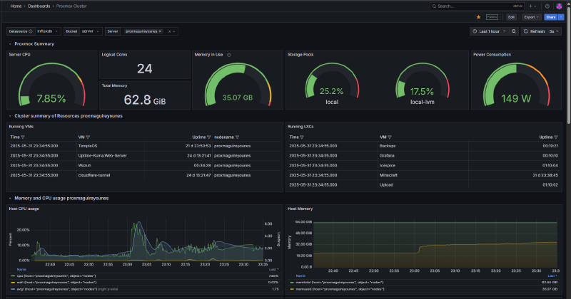This screenshot has height=299, width=571.
Task: Unstar the dashboard with orange star
Action: (x=478, y=17)
